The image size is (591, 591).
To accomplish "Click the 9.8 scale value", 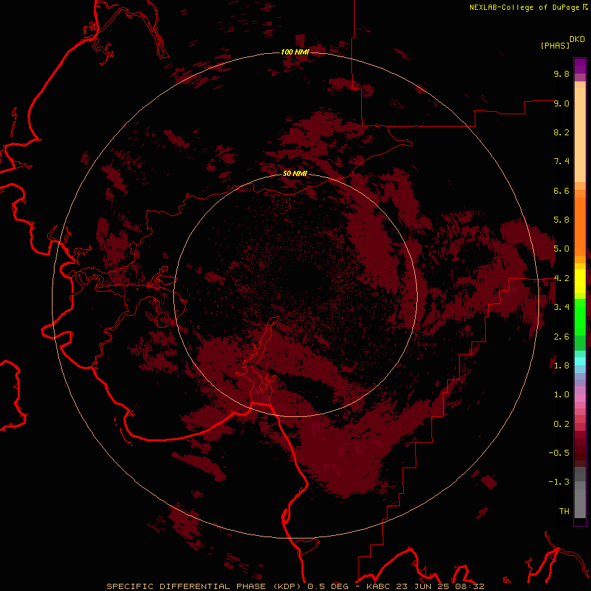I will 561,74.
